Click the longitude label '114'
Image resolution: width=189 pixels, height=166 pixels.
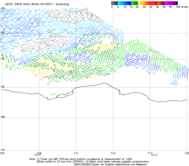pos(113,153)
